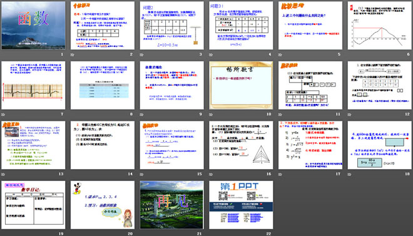Select slide 6 with the curve graph
Viewport: 413px width, 236px height.
point(380,26)
